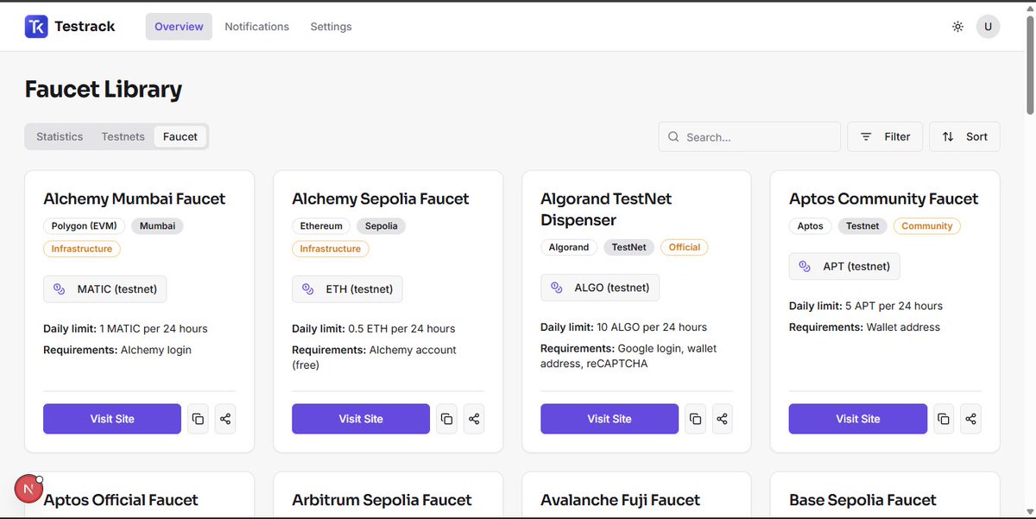Click the Avalanche Fuji Faucet card title

click(621, 500)
